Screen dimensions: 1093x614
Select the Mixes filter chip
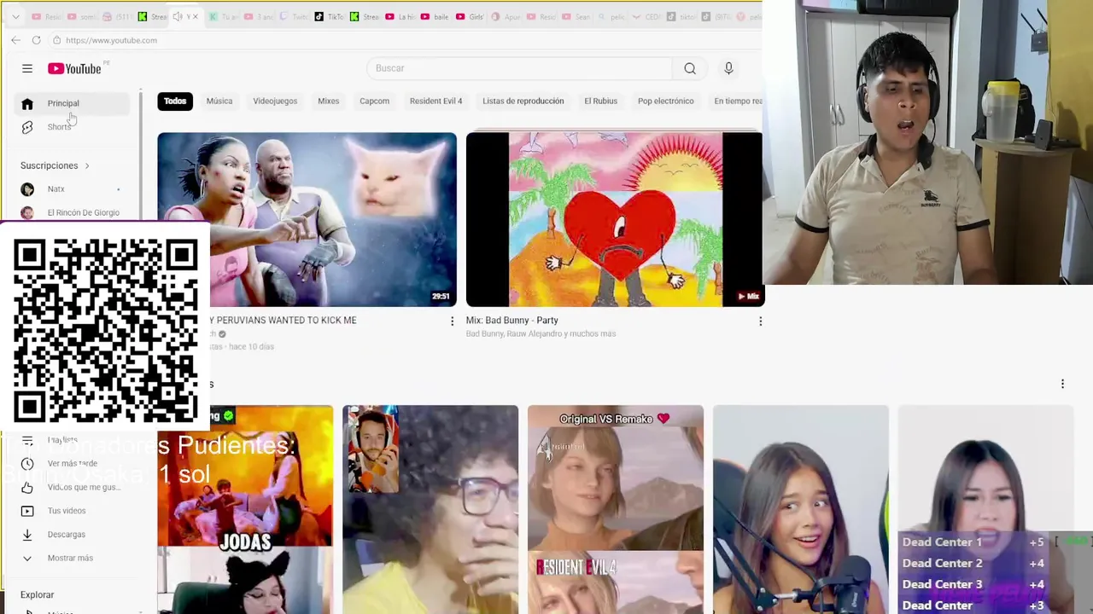329,101
